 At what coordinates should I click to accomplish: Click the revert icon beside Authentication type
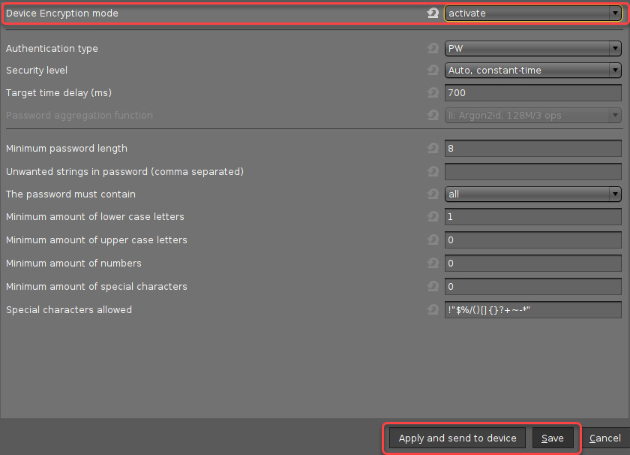(x=433, y=49)
